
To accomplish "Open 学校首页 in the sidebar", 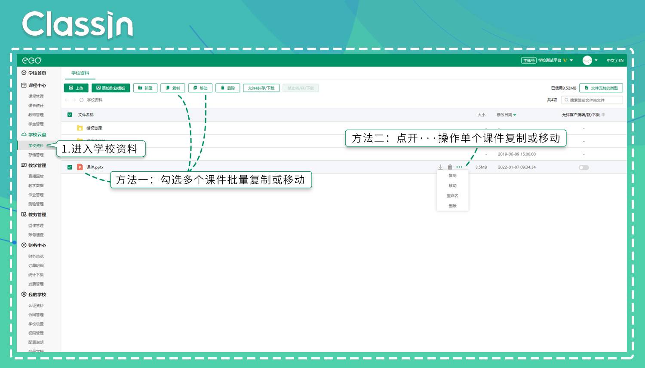I will [x=34, y=73].
